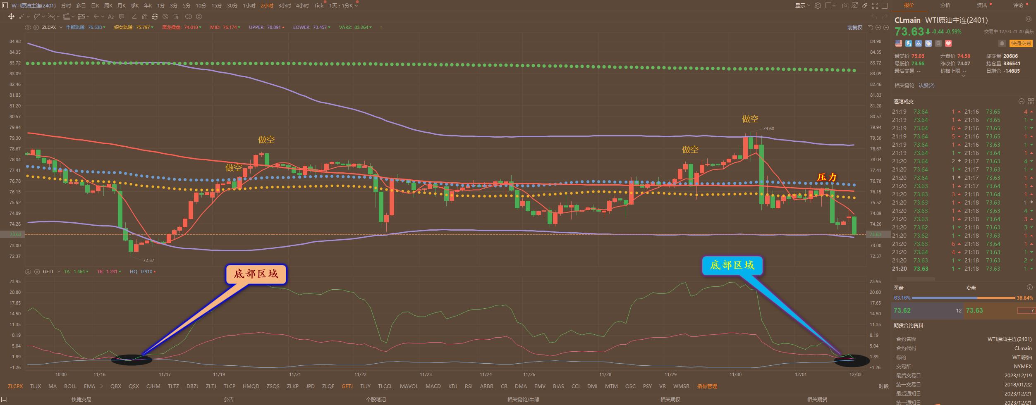The width and height of the screenshot is (1036, 405).
Task: Reset chart zoom with the undo arrow
Action: [x=870, y=27]
